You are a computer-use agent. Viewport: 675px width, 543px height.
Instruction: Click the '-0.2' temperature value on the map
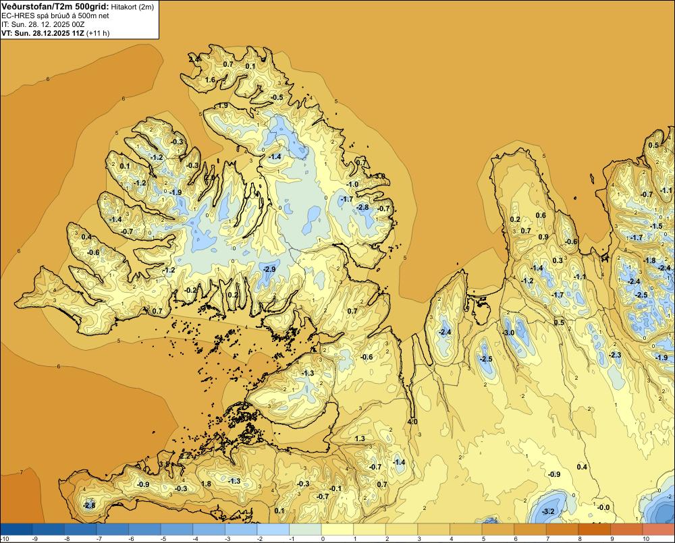(x=190, y=291)
